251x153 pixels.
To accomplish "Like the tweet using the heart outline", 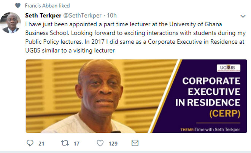I will point(100,143).
